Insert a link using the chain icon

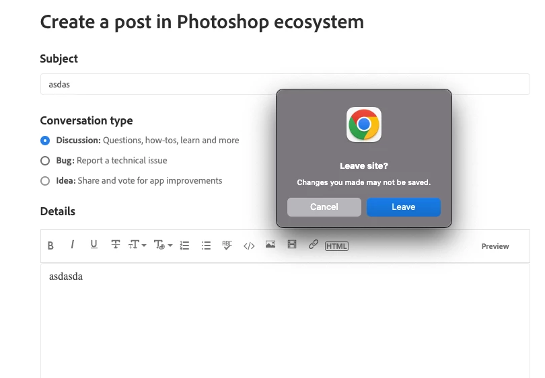(313, 244)
